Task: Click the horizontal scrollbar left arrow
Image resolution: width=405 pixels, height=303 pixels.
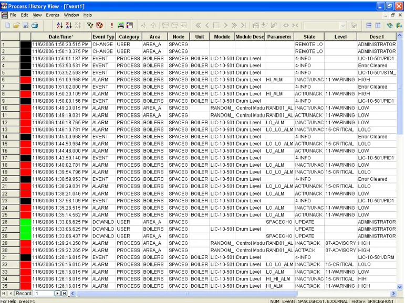Action: pyautogui.click(x=73, y=293)
